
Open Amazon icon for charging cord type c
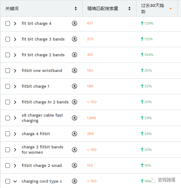[x=74, y=181]
